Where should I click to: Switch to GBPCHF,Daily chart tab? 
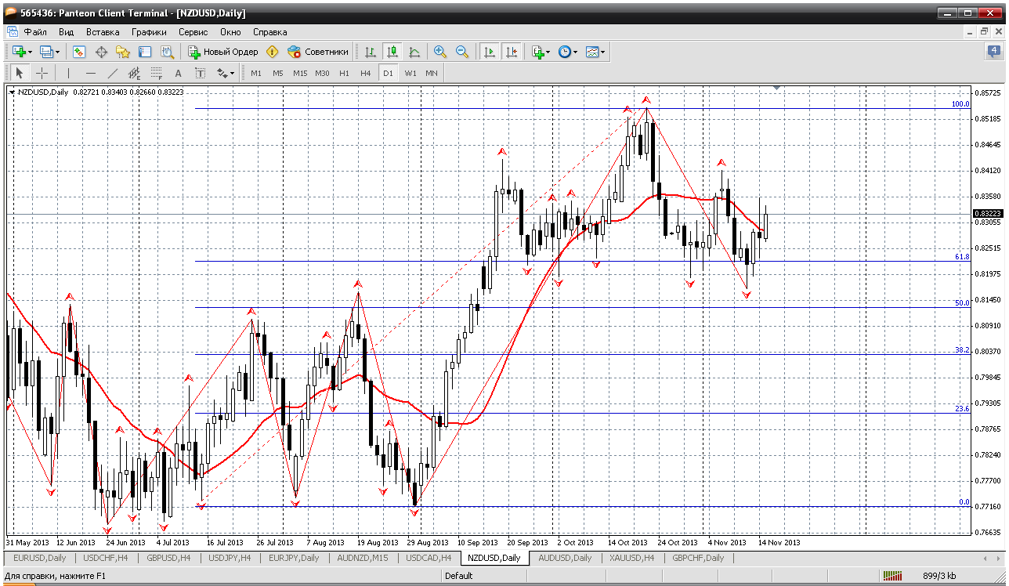click(x=697, y=558)
